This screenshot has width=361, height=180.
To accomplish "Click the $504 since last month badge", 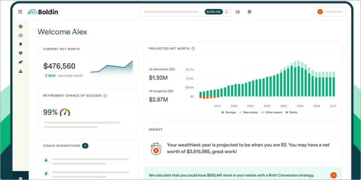I will coord(50,75).
